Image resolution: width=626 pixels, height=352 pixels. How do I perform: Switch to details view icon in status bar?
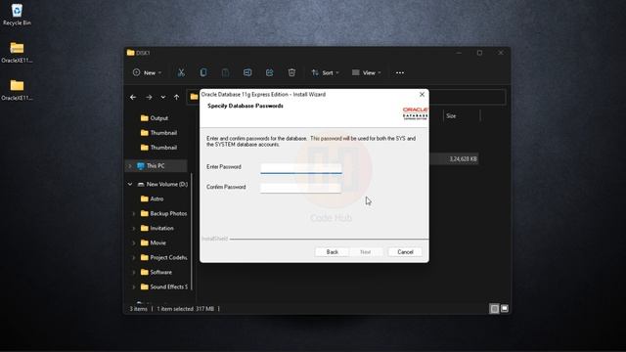494,309
